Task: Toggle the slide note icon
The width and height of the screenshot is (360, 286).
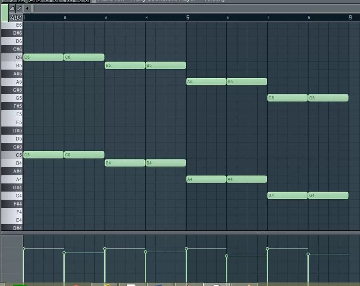Action: coord(19,9)
